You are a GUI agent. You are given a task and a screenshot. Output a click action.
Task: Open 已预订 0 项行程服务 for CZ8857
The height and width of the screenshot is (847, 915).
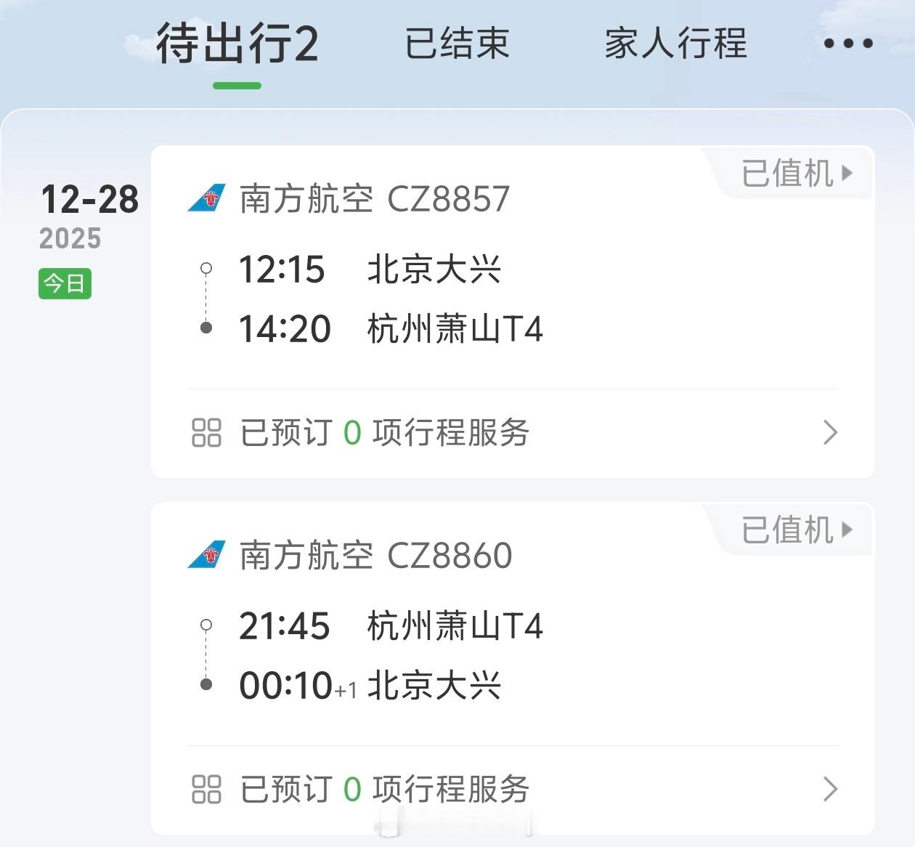pyautogui.click(x=385, y=432)
